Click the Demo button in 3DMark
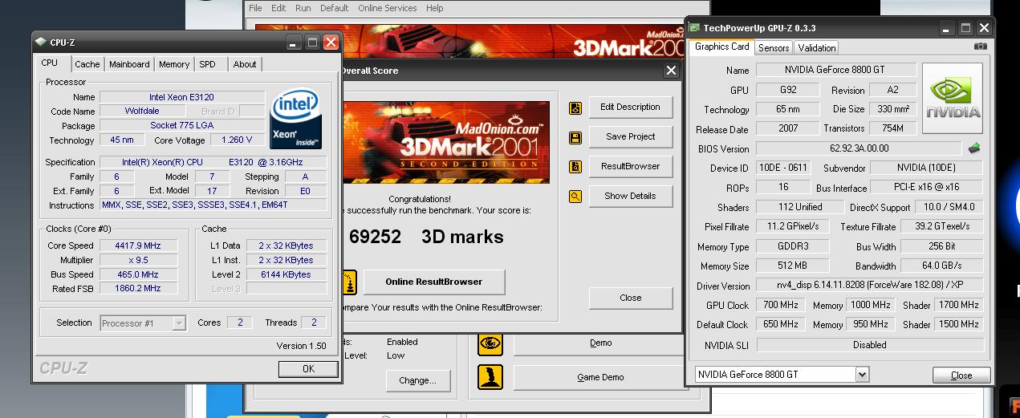The height and width of the screenshot is (418, 1020). click(x=600, y=343)
